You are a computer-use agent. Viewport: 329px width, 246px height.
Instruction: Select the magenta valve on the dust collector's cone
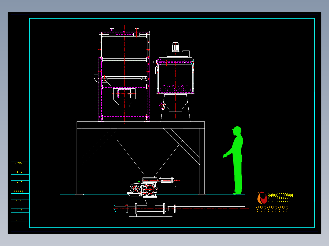click(x=162, y=106)
